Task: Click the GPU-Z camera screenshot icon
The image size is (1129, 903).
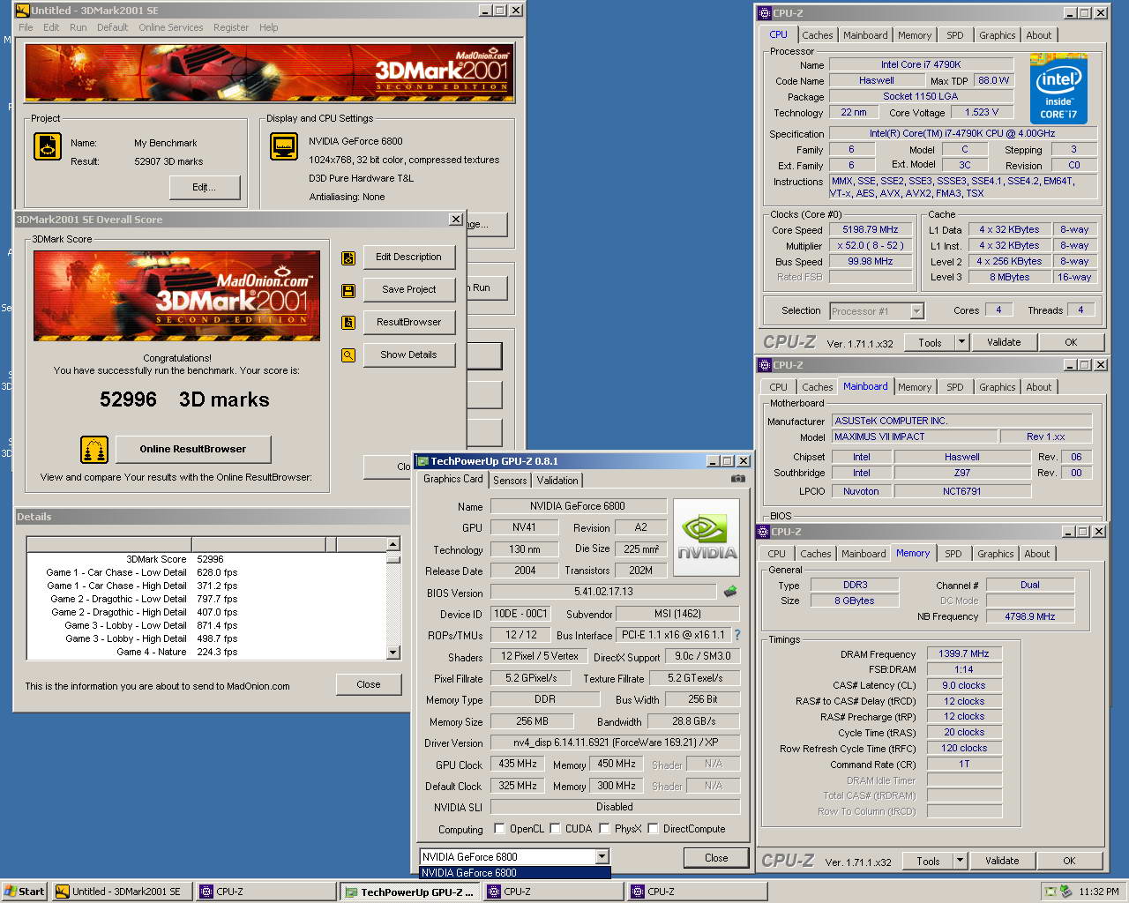Action: (x=738, y=479)
